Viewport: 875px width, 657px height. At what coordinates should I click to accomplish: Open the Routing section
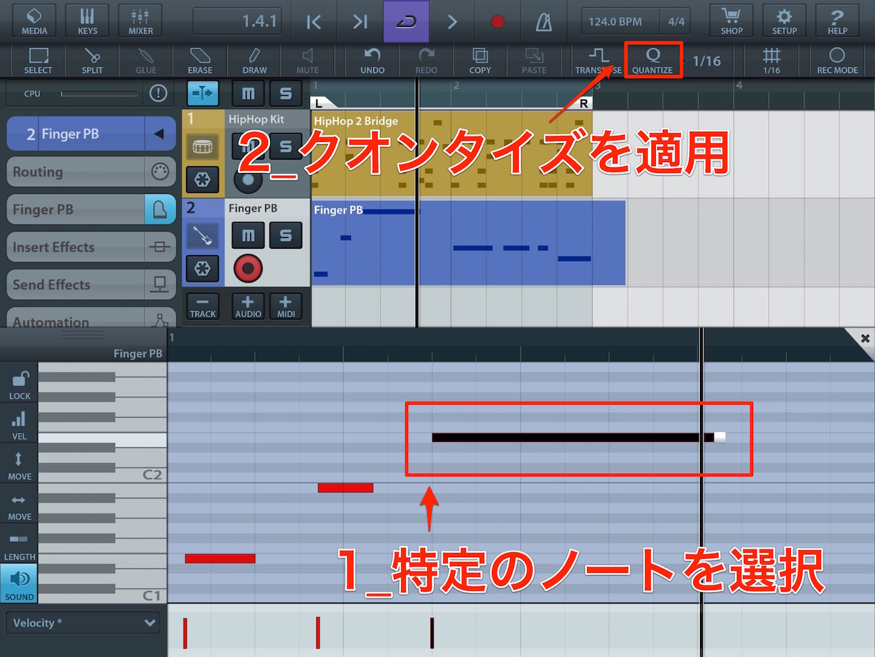pos(91,172)
